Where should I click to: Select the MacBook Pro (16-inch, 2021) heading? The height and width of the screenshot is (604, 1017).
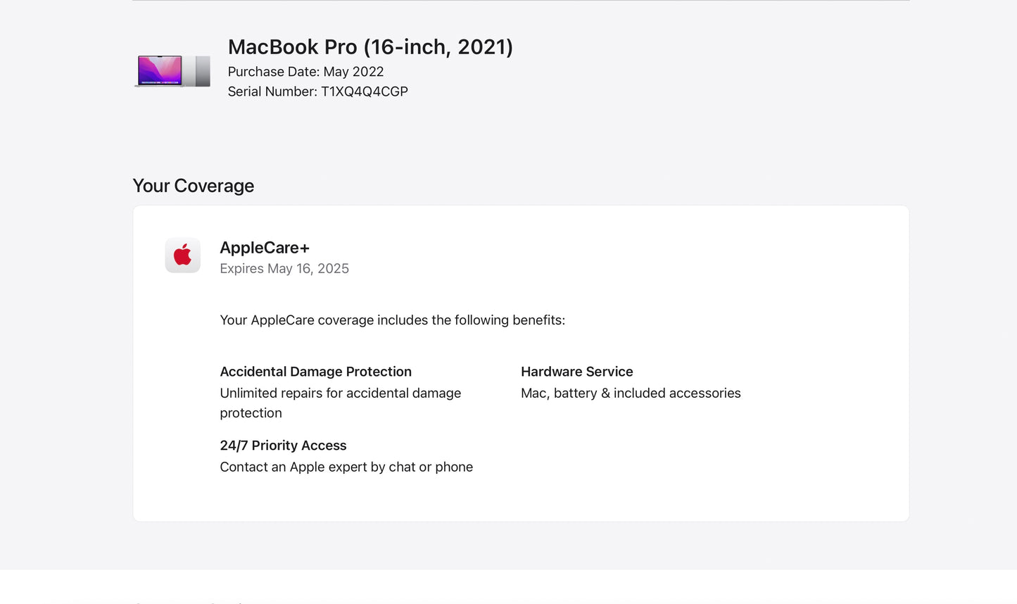point(370,46)
